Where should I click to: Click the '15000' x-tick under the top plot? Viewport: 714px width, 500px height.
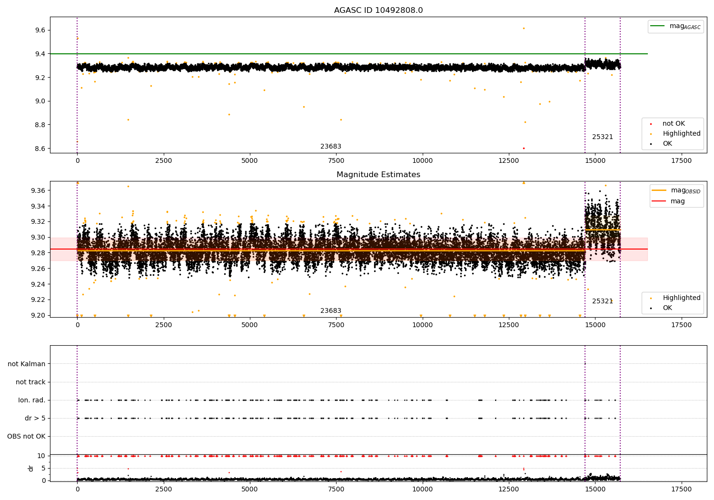(595, 160)
